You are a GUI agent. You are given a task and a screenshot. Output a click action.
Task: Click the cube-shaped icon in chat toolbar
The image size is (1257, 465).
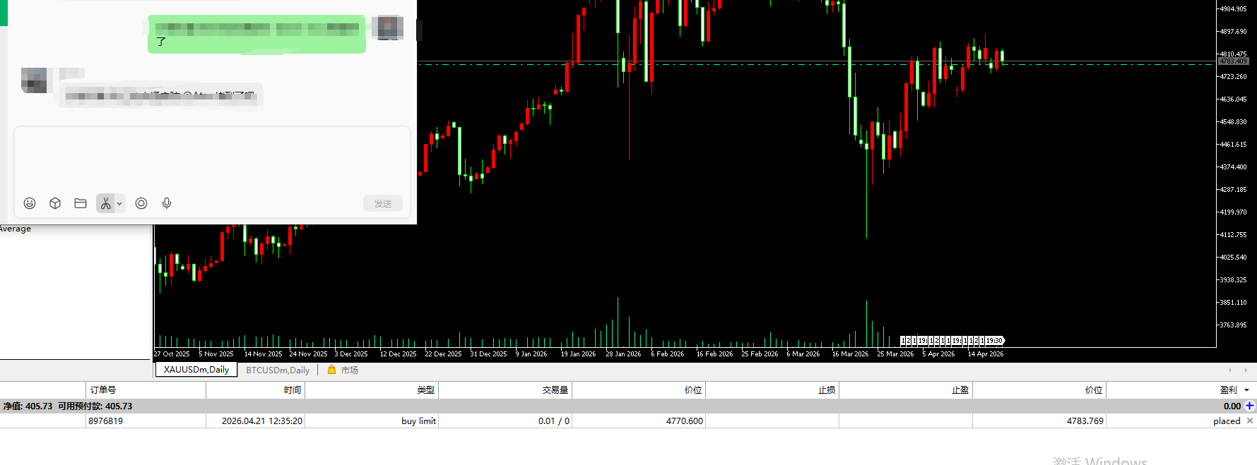(55, 203)
